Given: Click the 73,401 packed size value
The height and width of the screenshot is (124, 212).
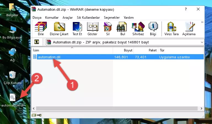Looking at the screenshot, I should (141, 57).
